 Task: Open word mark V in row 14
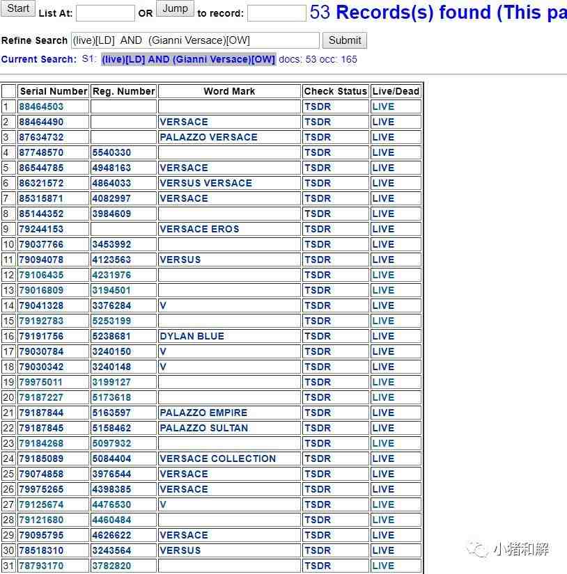pyautogui.click(x=163, y=305)
